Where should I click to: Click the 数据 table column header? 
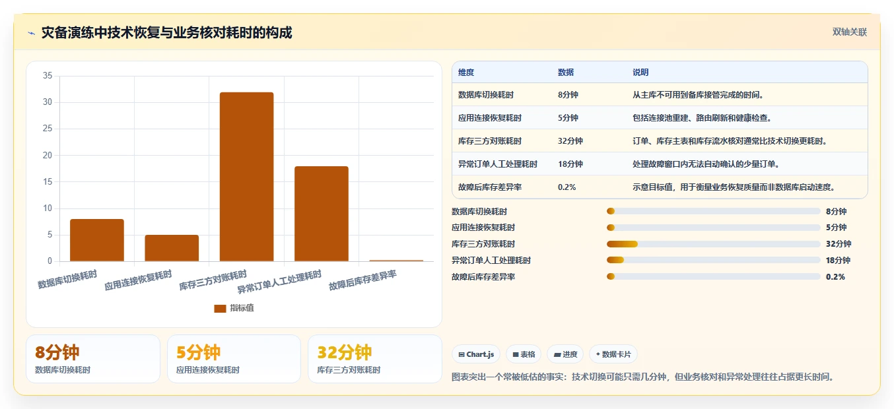coord(566,73)
